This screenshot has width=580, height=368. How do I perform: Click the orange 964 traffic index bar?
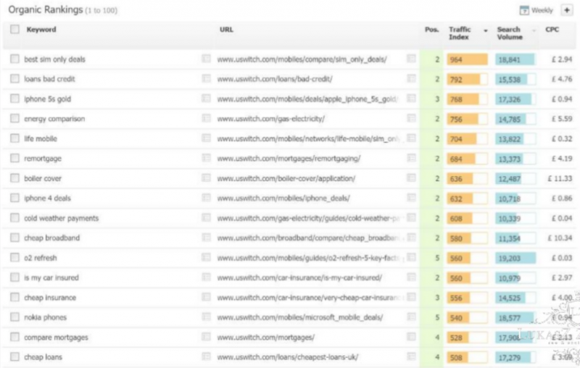point(467,59)
